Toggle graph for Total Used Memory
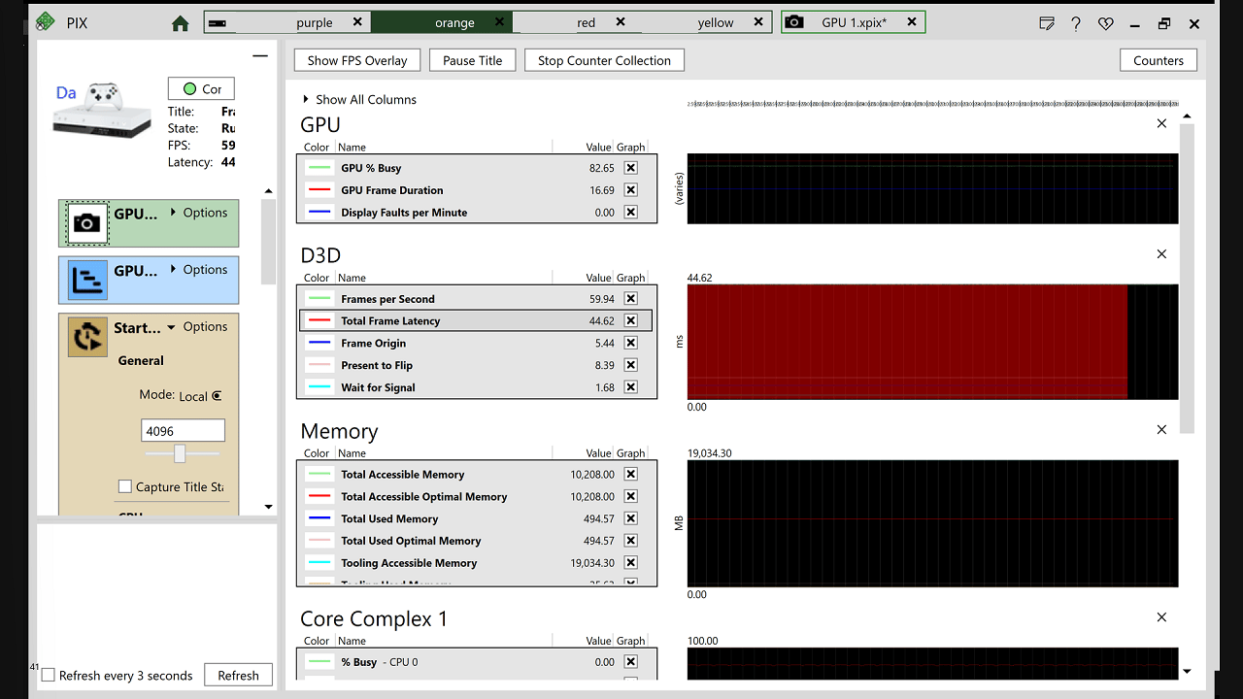Image resolution: width=1243 pixels, height=699 pixels. [x=631, y=518]
